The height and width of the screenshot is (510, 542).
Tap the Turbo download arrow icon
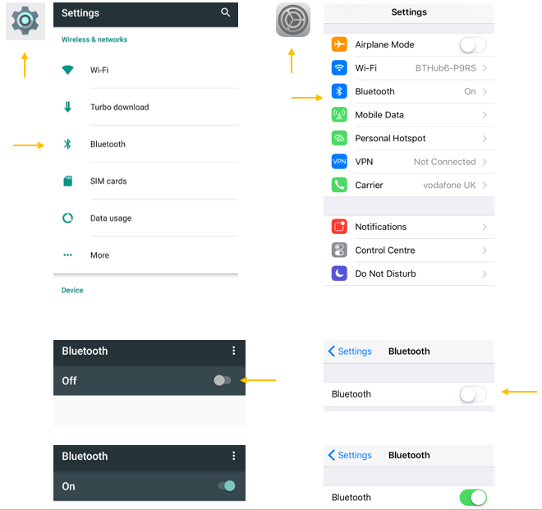pyautogui.click(x=67, y=108)
